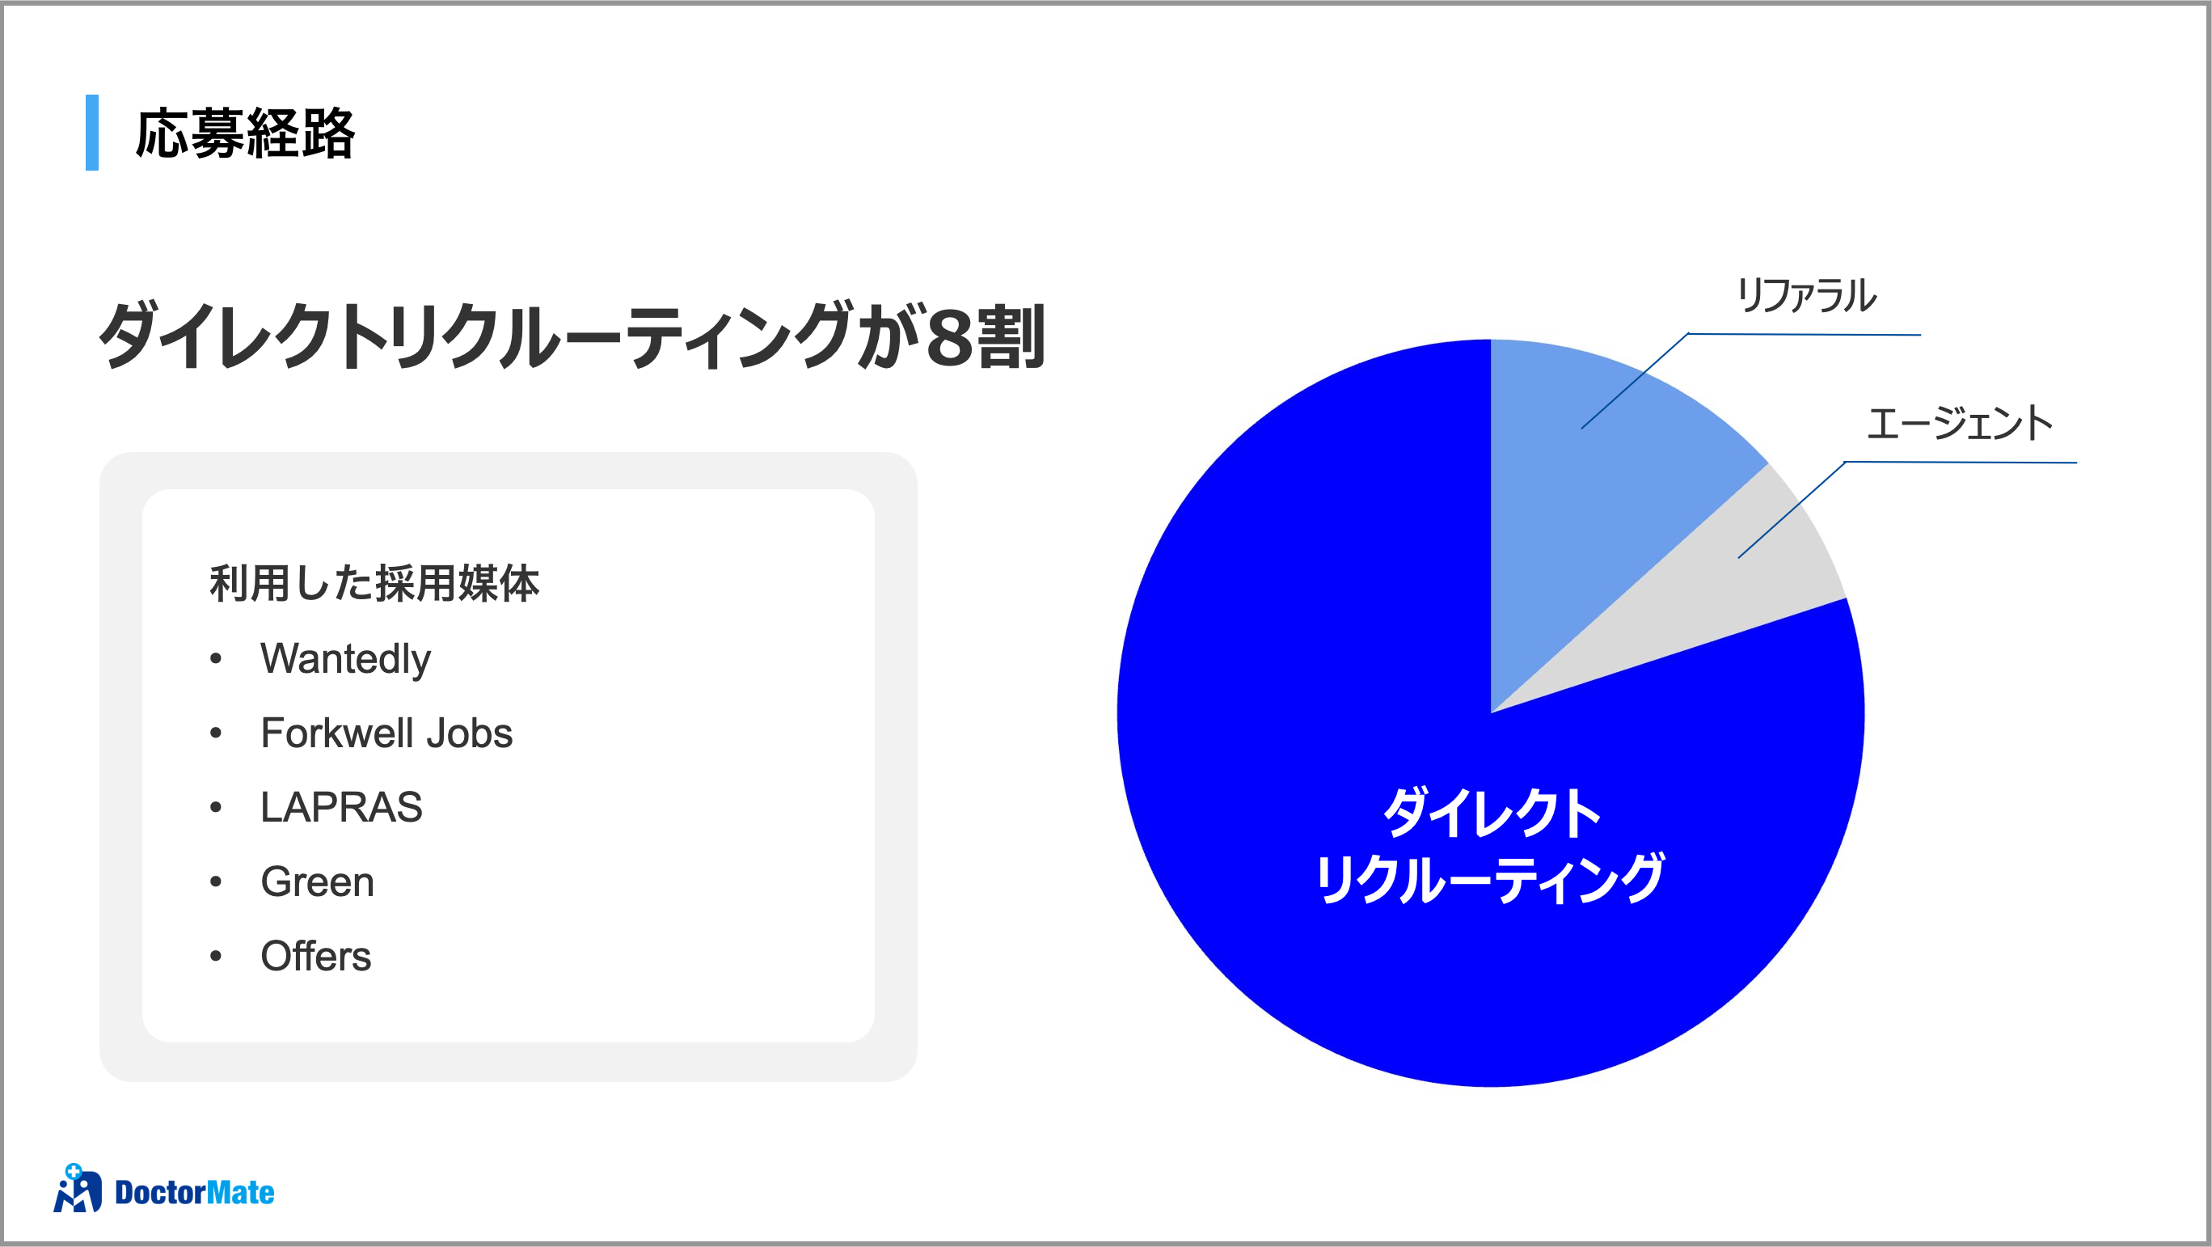Click the エージェント chart label
The width and height of the screenshot is (2212, 1247).
pos(1959,424)
